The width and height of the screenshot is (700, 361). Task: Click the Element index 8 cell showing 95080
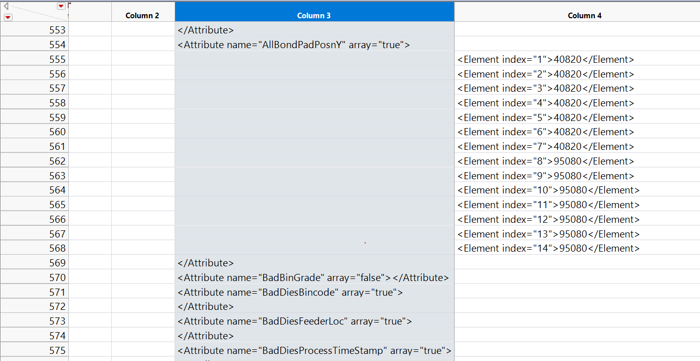click(548, 161)
